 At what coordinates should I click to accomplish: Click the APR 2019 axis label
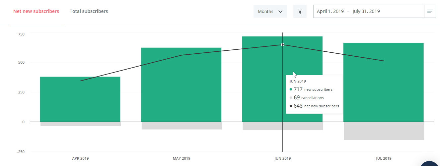80,158
